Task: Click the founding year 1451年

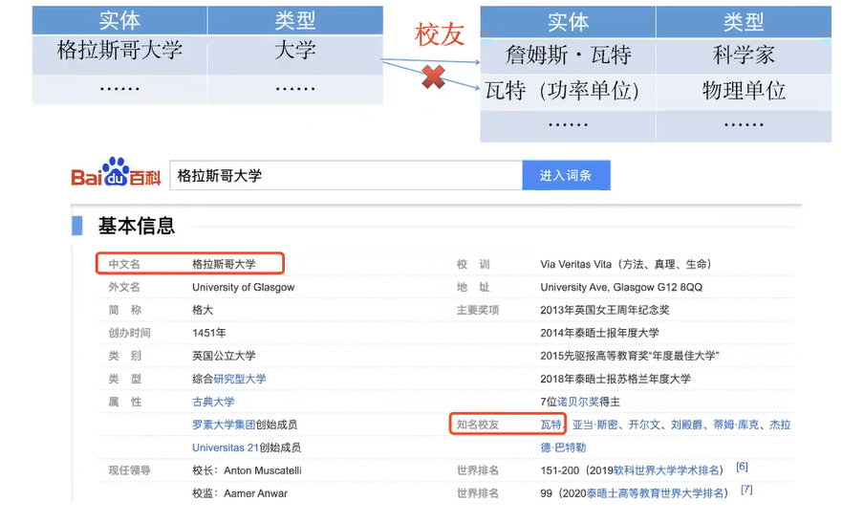Action: pos(209,333)
